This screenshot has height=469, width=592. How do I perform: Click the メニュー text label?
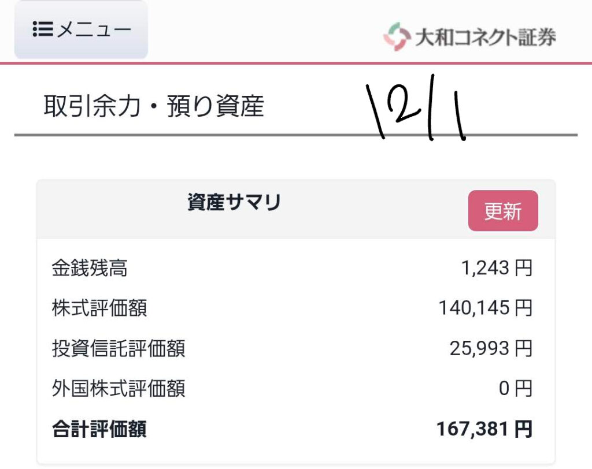click(94, 29)
